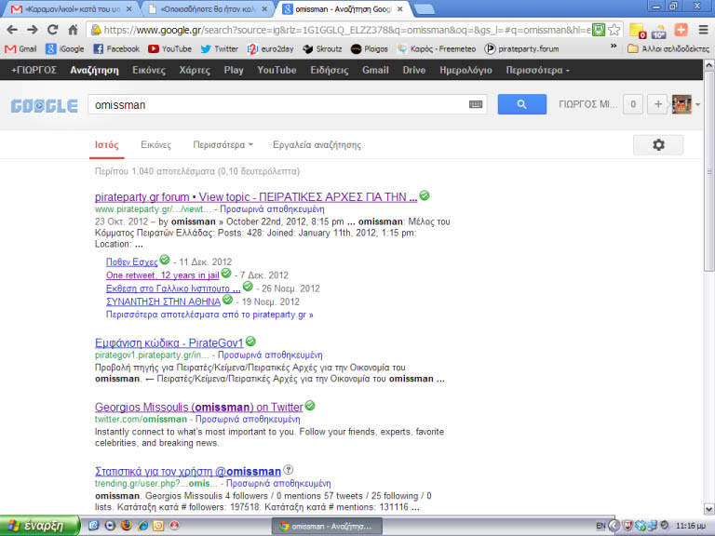Open iGoogle bookmark

(x=65, y=48)
